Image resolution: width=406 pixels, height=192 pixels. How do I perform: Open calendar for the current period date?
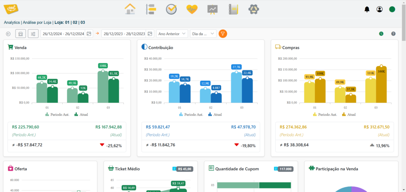click(89, 34)
